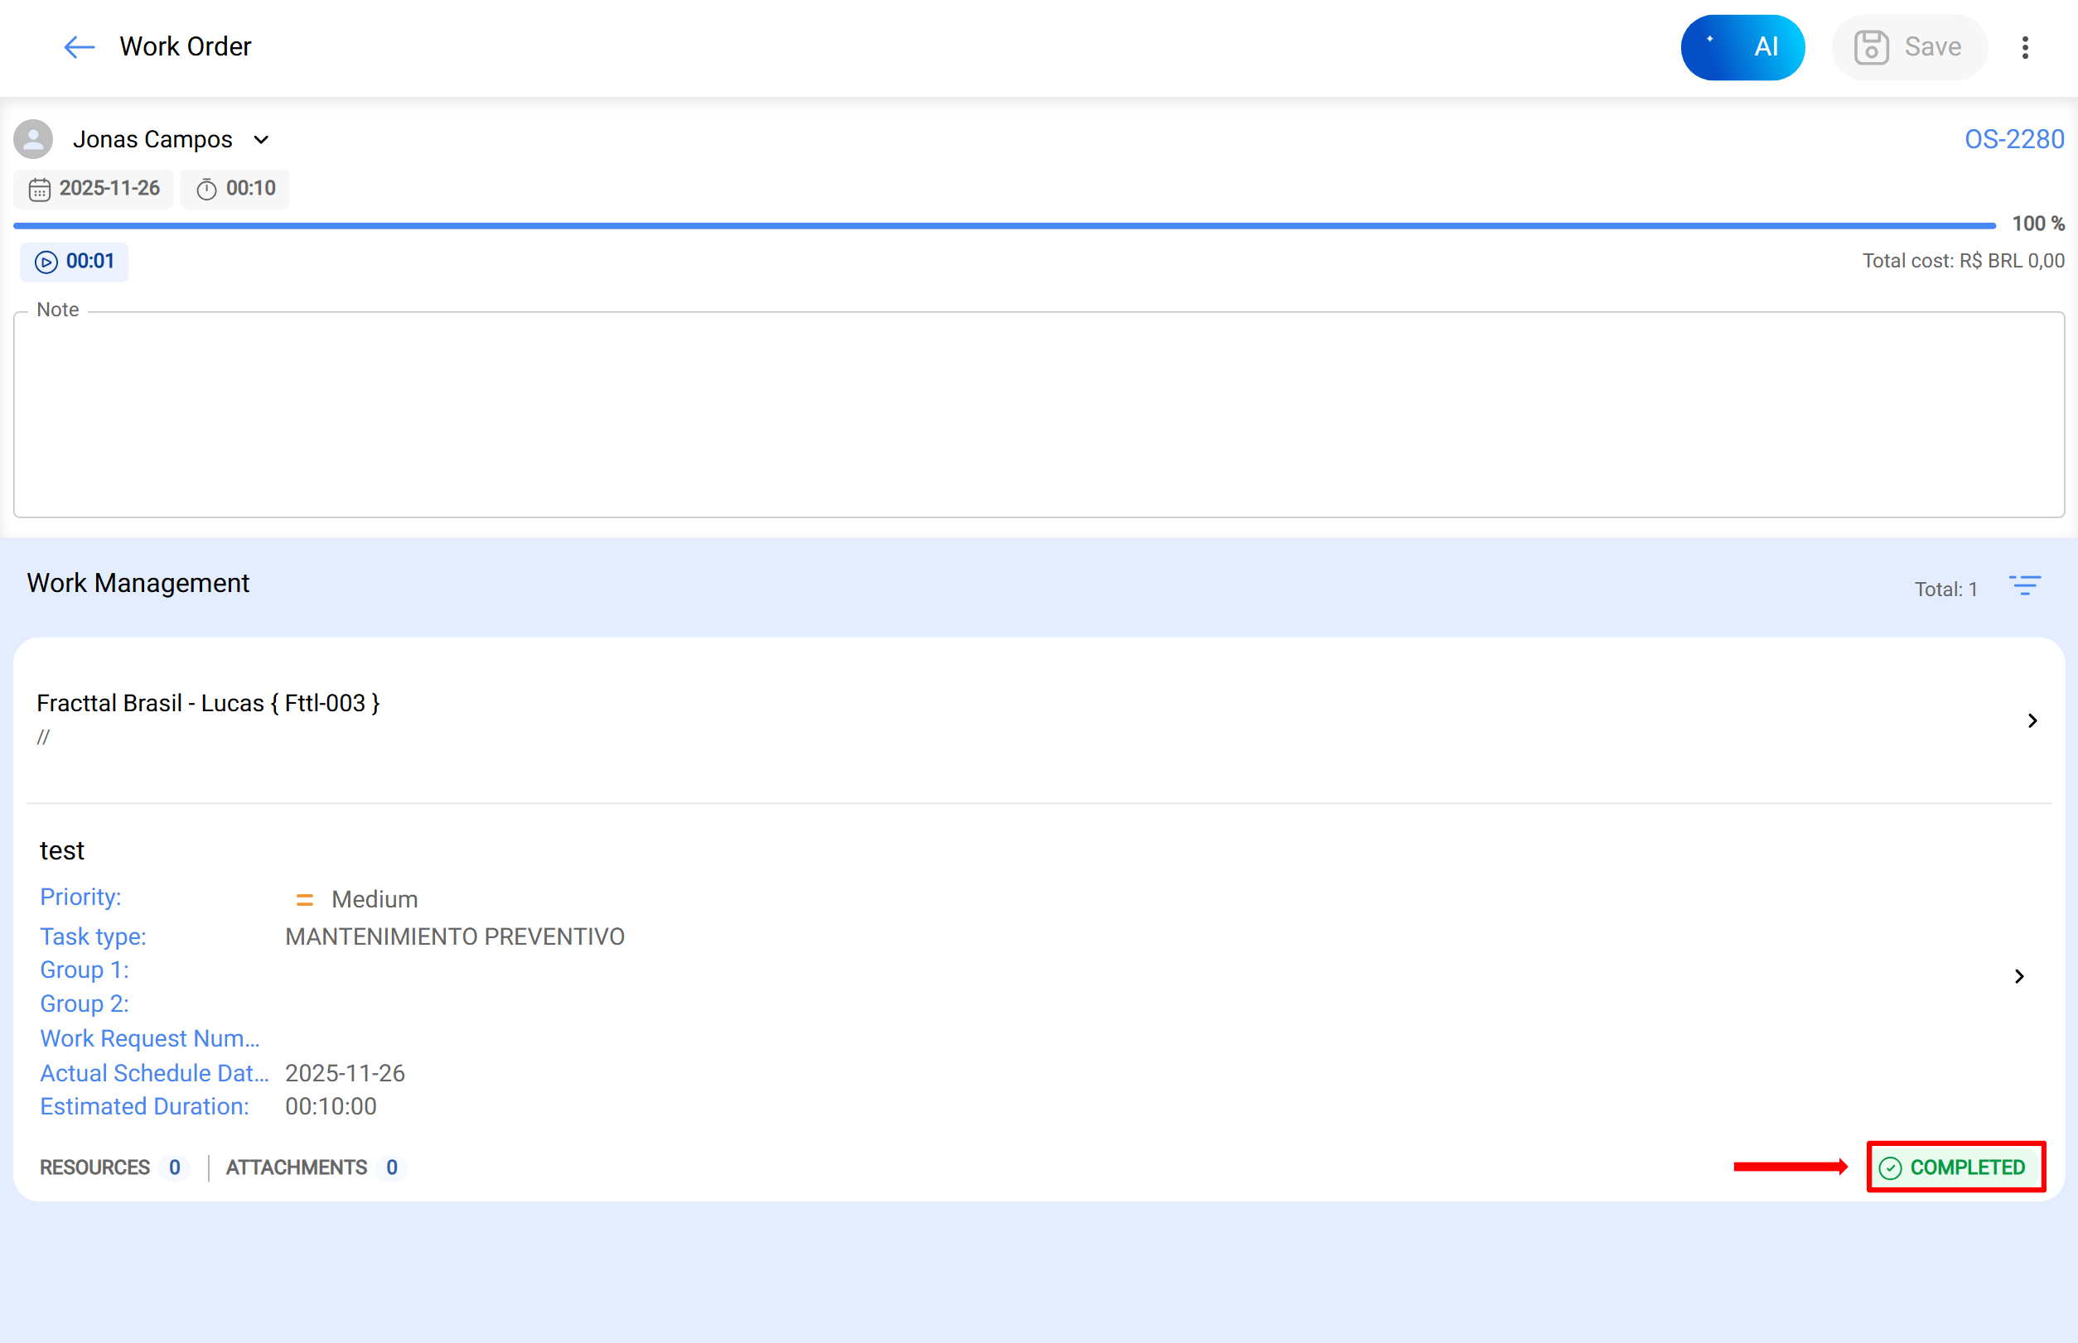The height and width of the screenshot is (1343, 2078).
Task: Expand the Fracttal Brasil - Lucas asset row
Action: (x=2033, y=720)
